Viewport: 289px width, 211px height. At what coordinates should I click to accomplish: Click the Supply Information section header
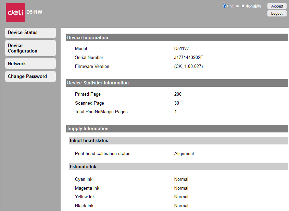[177, 128]
